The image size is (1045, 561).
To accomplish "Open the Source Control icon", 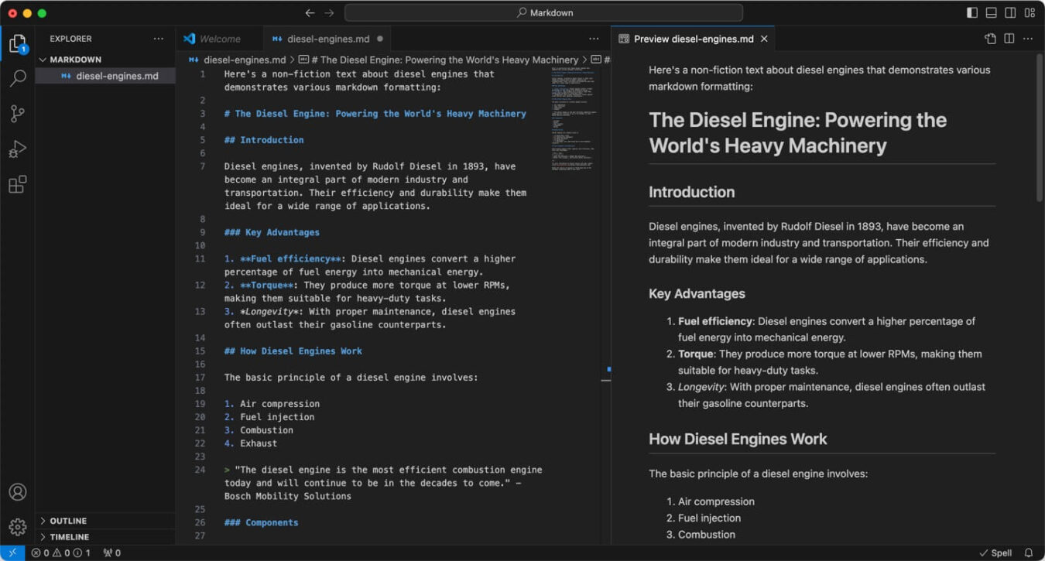I will pyautogui.click(x=17, y=114).
